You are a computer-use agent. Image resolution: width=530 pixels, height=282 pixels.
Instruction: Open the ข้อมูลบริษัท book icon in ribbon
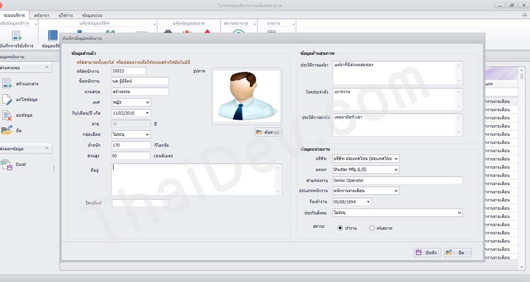52,36
